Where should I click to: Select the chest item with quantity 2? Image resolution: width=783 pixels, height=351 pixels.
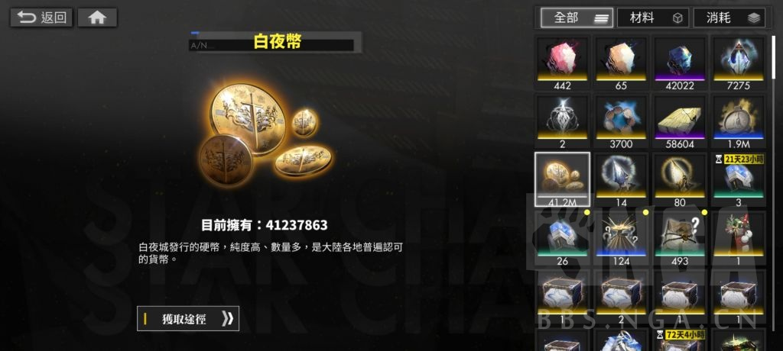[621, 297]
